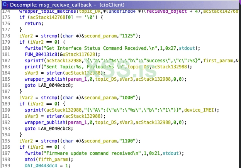Click fwrite call on line 197
This screenshot has height=168, width=241.
pos(33,153)
